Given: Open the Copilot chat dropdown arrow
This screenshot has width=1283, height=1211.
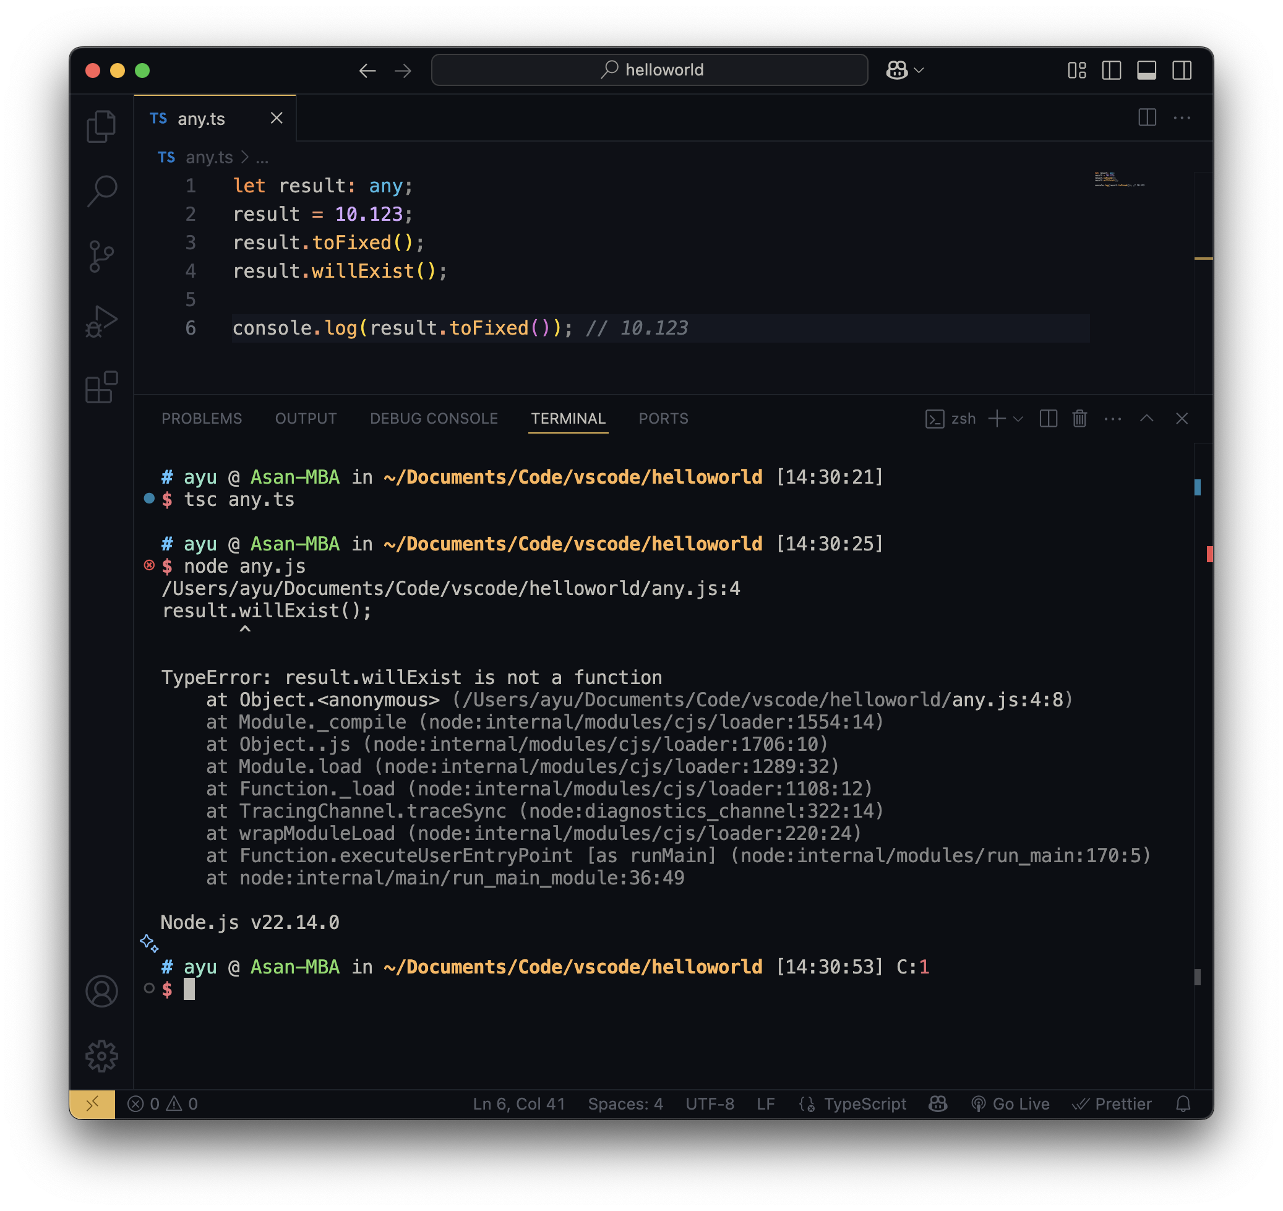Looking at the screenshot, I should tap(919, 70).
